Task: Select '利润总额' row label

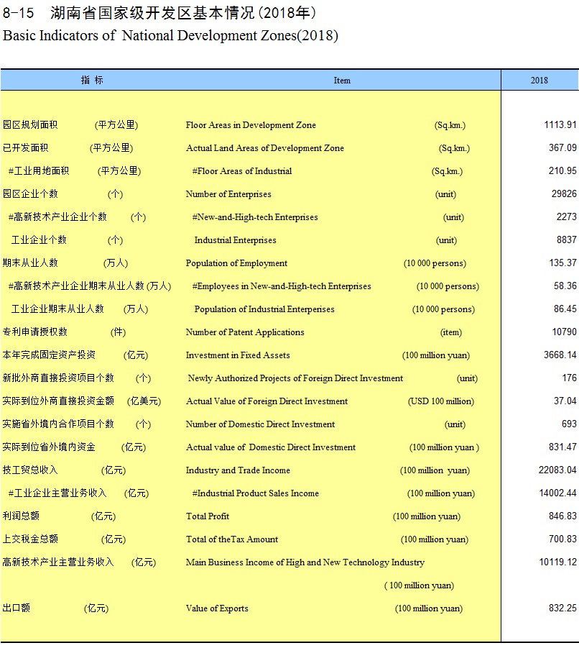Action: 20,516
